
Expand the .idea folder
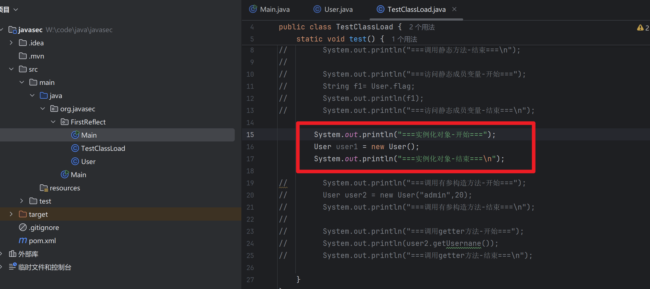coord(11,43)
